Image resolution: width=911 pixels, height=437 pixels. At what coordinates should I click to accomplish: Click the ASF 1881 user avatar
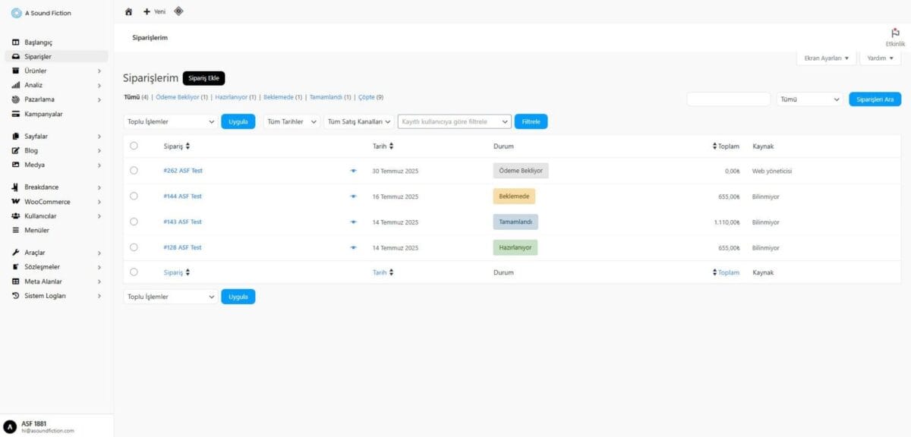click(10, 426)
